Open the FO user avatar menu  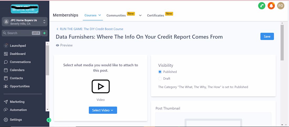tap(281, 6)
